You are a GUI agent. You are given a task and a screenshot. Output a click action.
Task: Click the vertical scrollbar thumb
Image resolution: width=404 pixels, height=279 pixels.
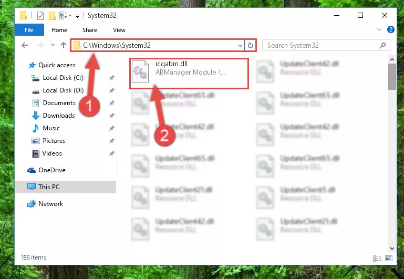[x=392, y=77]
